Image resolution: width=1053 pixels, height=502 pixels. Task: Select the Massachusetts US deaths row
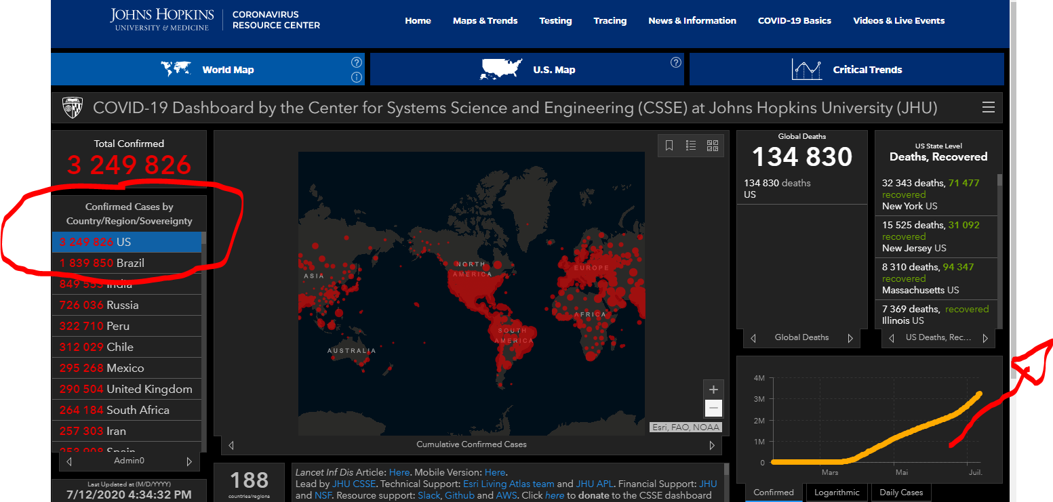[936, 278]
